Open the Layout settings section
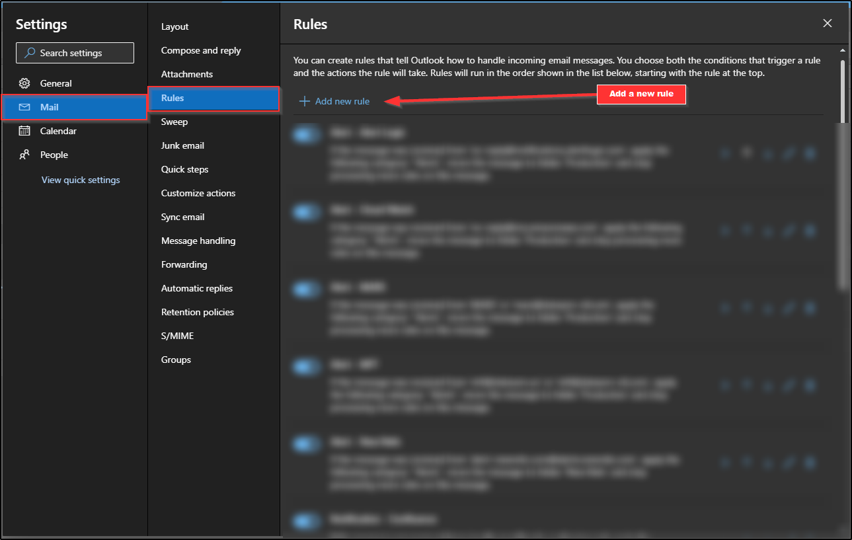 click(175, 26)
